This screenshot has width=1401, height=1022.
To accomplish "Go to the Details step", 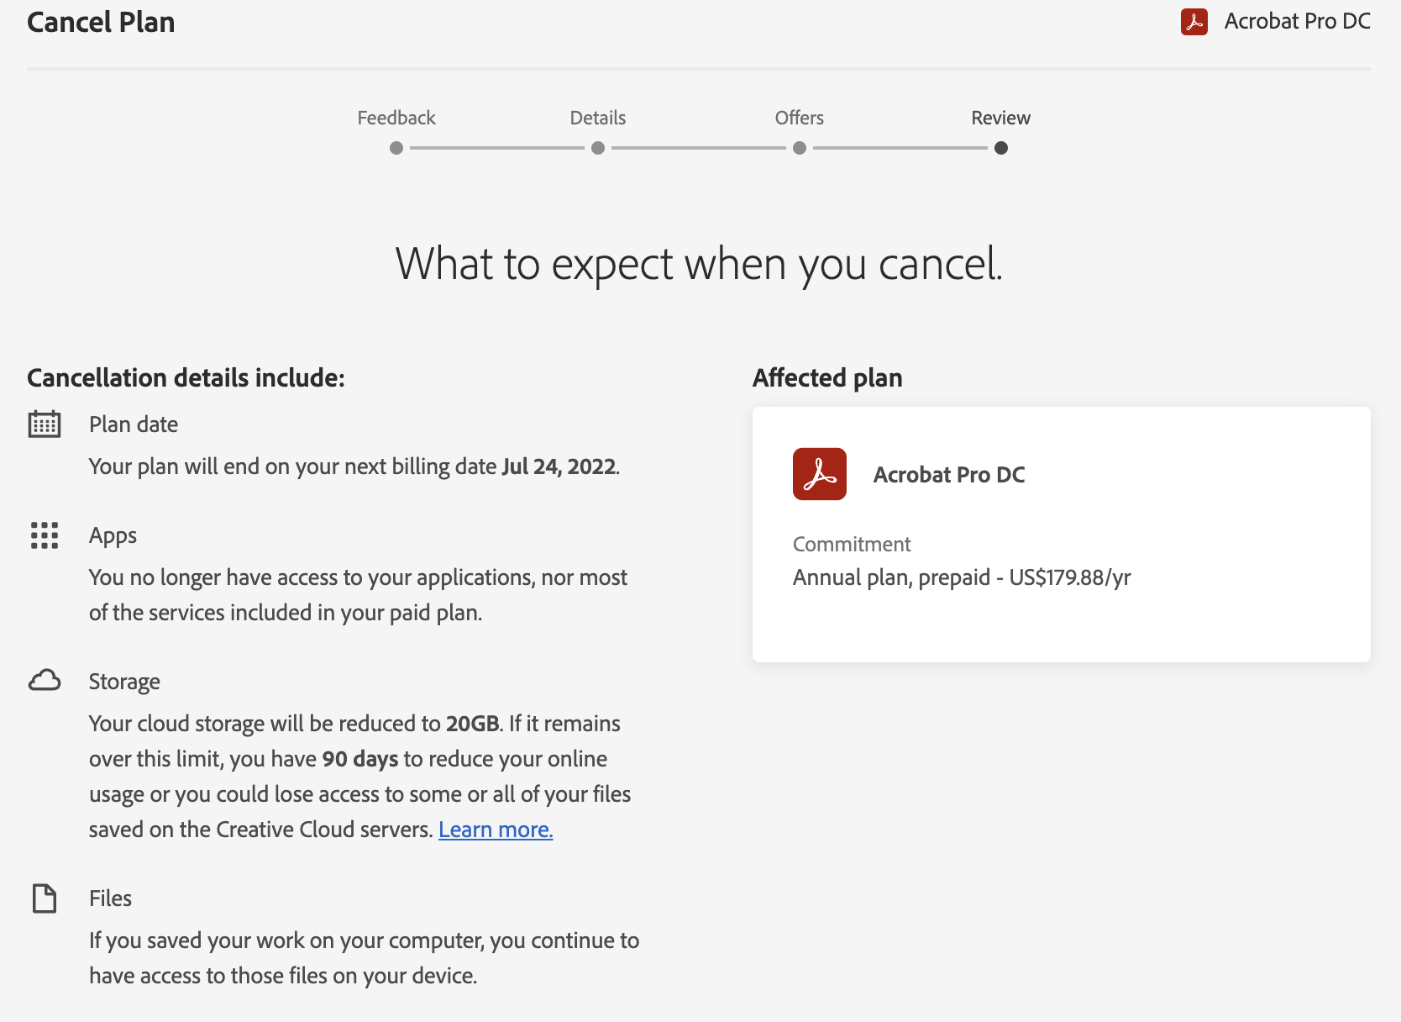I will [598, 118].
